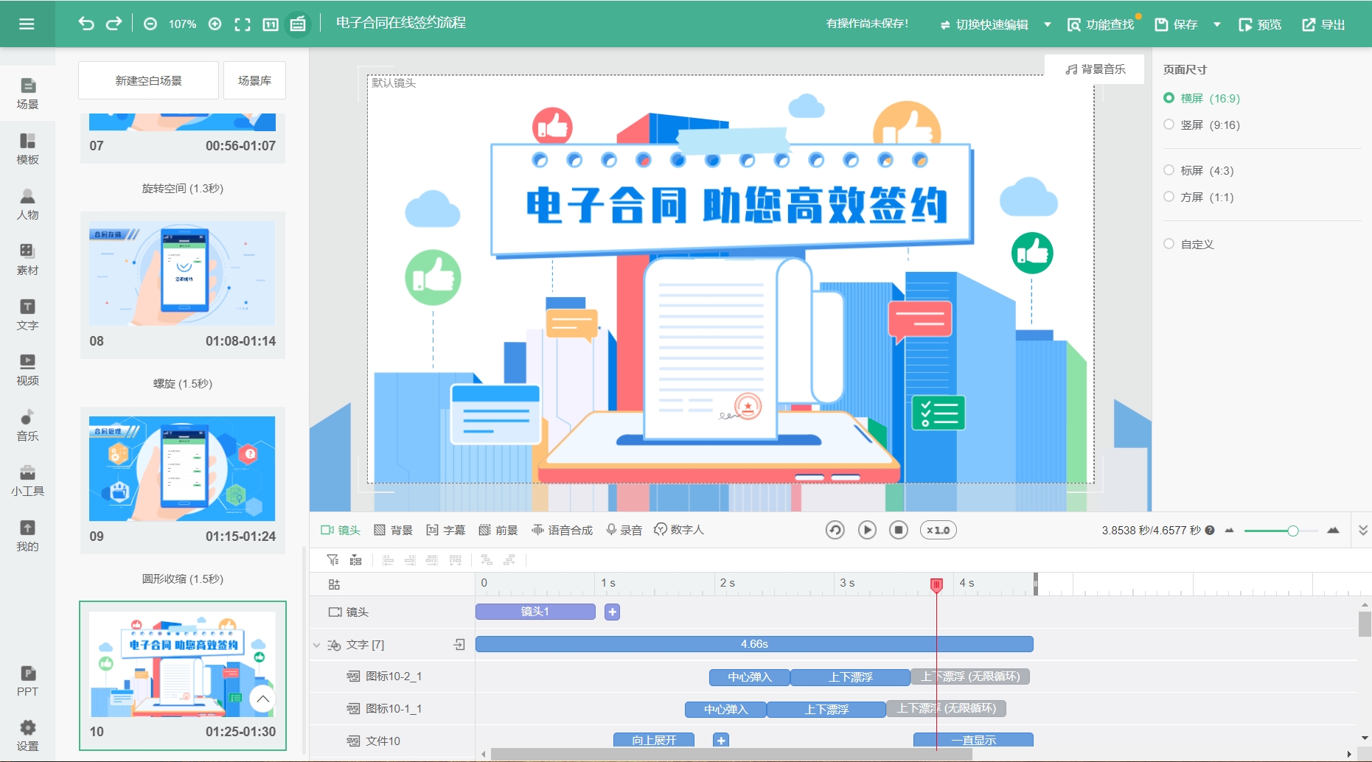This screenshot has height=762, width=1372.
Task: Open the hamburger main menu
Action: 27,24
